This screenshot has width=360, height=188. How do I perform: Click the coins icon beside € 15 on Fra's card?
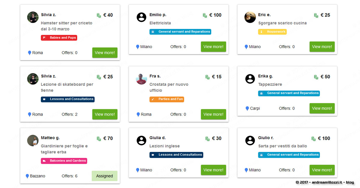207,77
